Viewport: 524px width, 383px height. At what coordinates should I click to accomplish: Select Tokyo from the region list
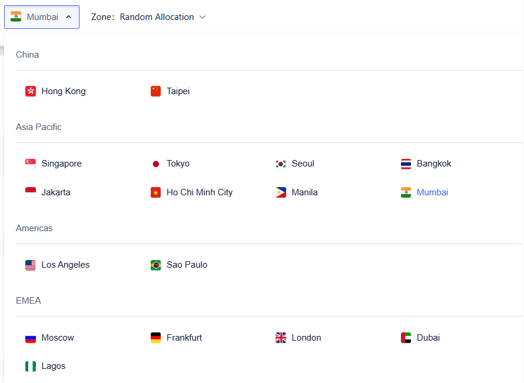178,164
